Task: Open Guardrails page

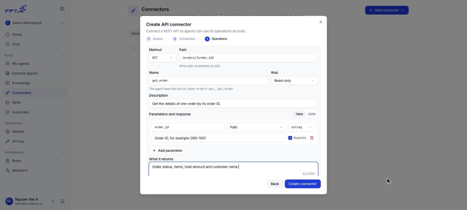Action: point(35,112)
